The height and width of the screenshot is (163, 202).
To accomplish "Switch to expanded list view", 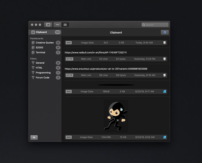I will click(x=65, y=25).
